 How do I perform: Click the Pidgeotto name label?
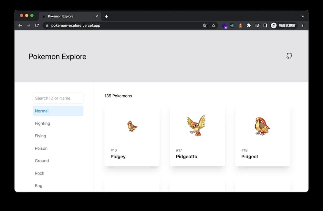(x=186, y=156)
